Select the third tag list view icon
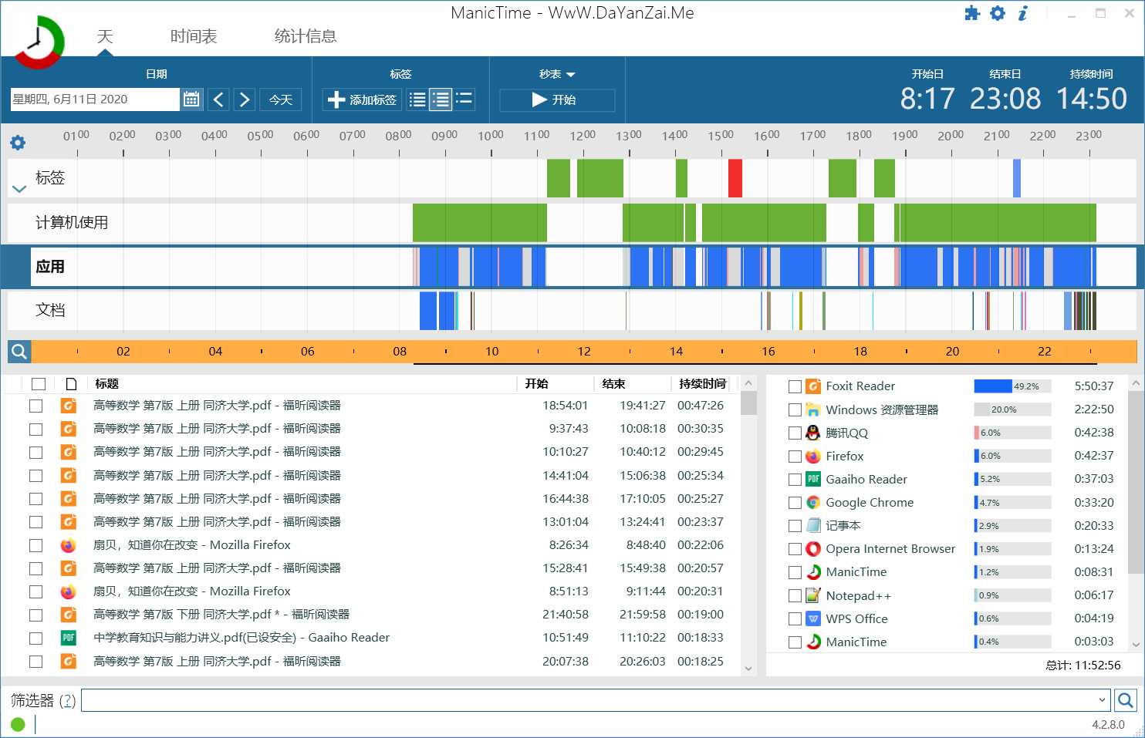 [x=464, y=99]
